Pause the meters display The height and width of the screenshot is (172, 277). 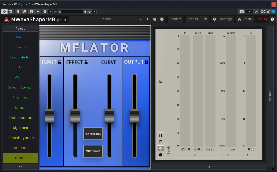click(160, 135)
